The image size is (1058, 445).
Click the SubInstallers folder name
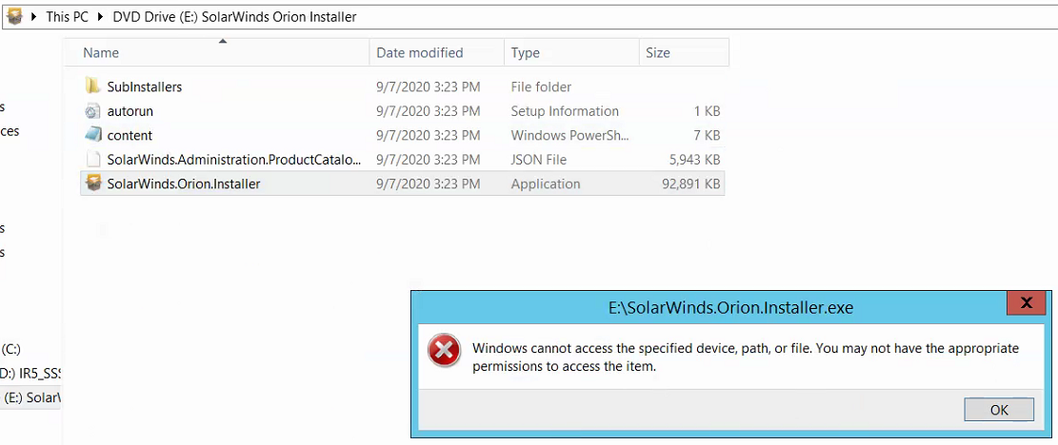(x=145, y=87)
